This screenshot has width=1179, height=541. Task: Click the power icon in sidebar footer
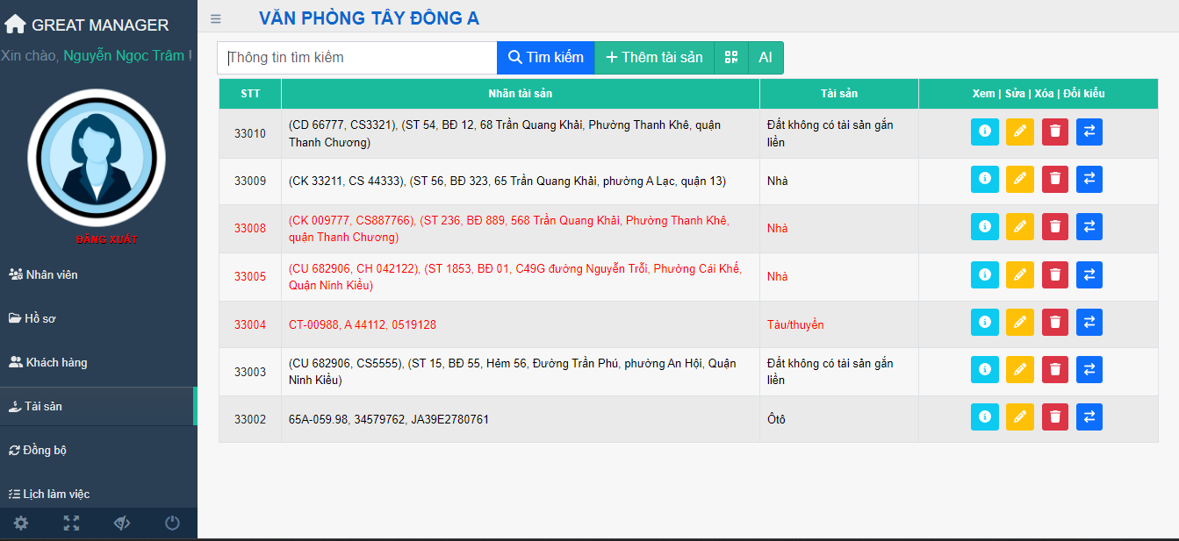pos(172,523)
